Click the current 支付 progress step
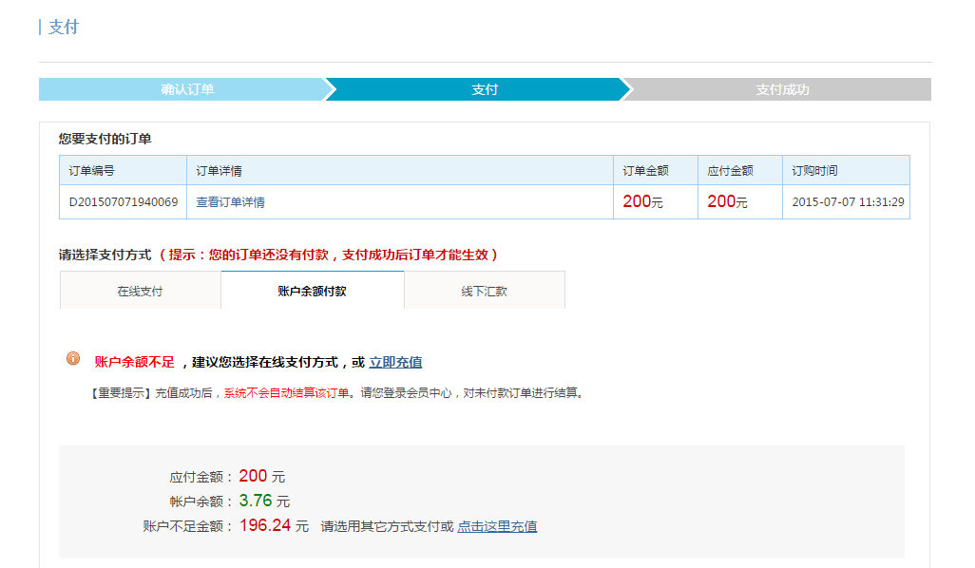 click(x=485, y=89)
